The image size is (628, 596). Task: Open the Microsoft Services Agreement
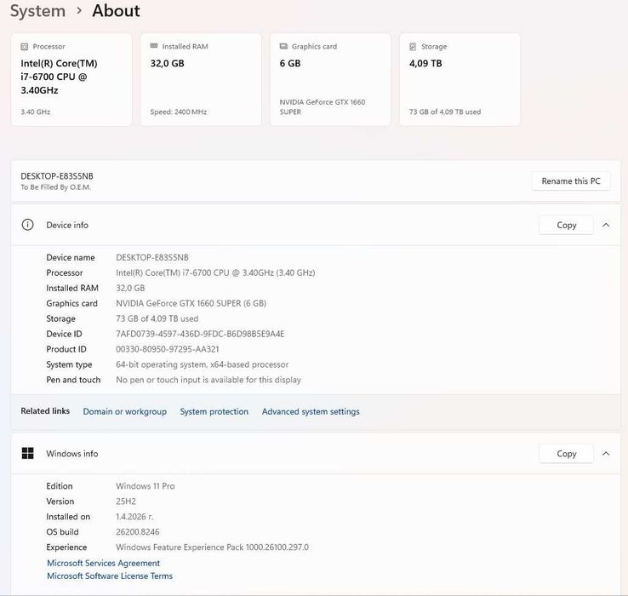click(x=103, y=563)
